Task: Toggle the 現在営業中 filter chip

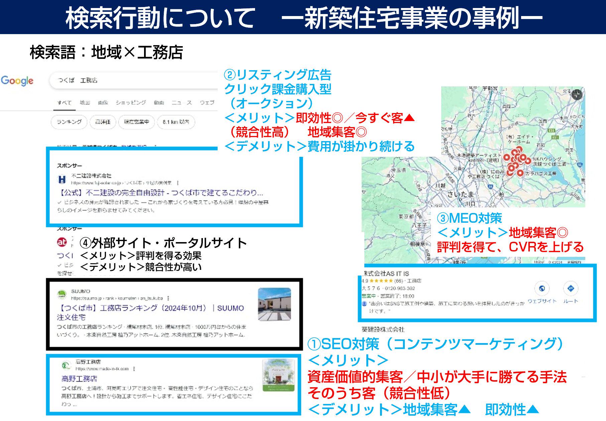Action: coord(137,122)
